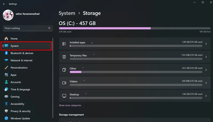Screen dimensions: 213x122
Task: Click System in the breadcrumb
Action: click(x=67, y=13)
